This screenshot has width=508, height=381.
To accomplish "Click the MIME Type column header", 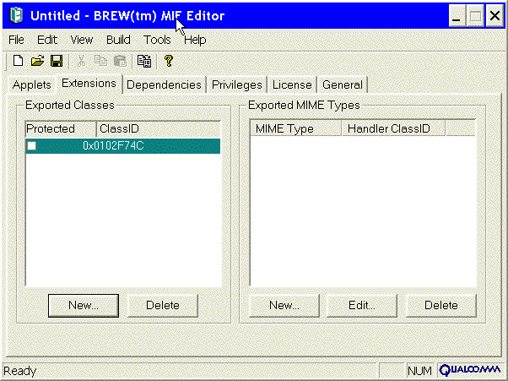I will 295,128.
